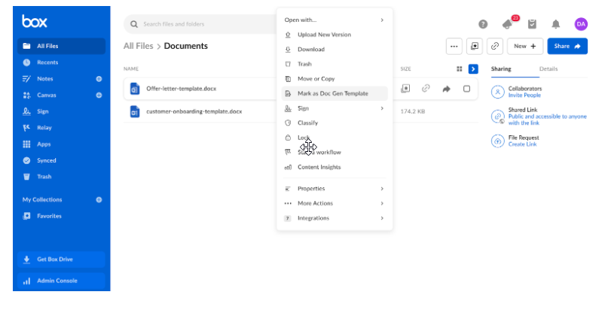This screenshot has height=310, width=611.
Task: Tick the checkbox on Offer-letter-template.docx row
Action: [466, 89]
